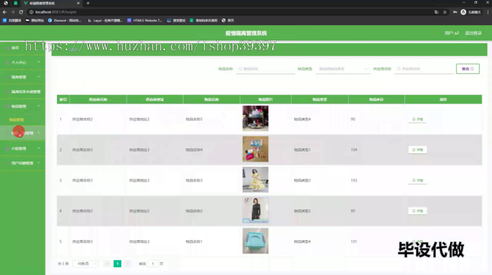Close the current browser tab

[x=78, y=3]
